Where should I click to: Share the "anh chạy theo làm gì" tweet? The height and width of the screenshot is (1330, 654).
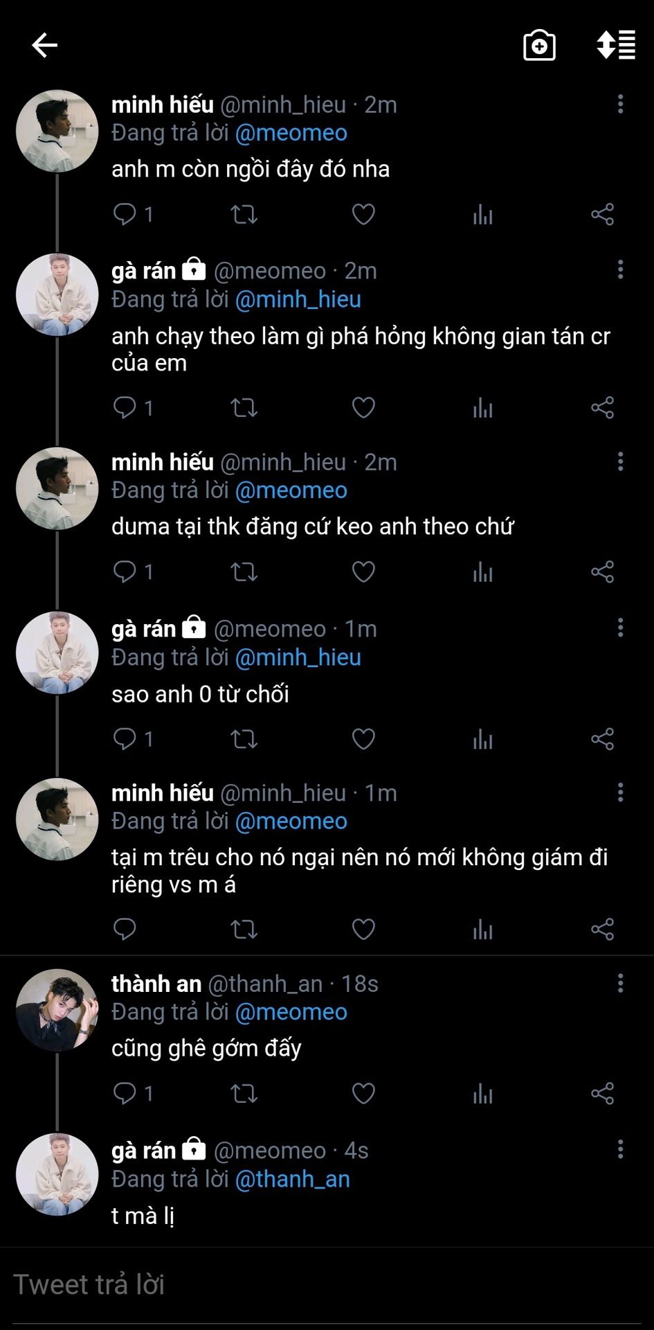click(602, 408)
